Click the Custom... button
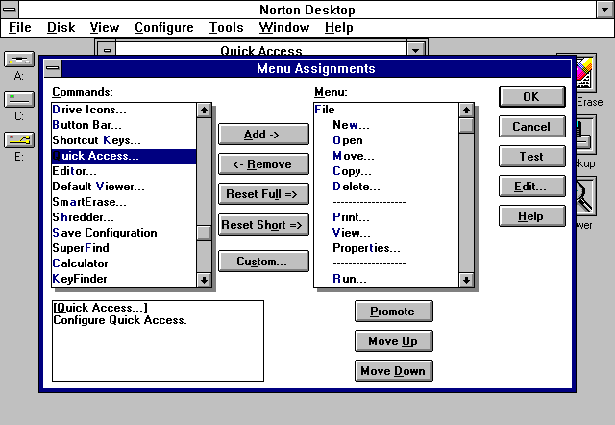Viewport: 615px width, 425px height. 263,262
